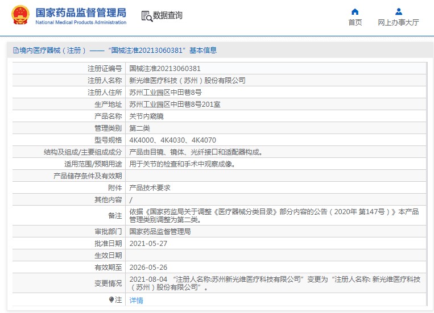Click the 注册人名称 label
Viewport: 434px width, 313px height.
[105, 81]
